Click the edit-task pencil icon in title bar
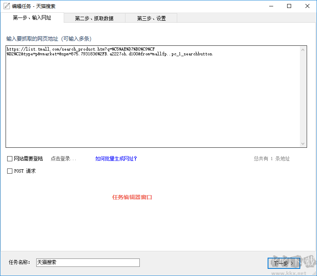The height and width of the screenshot is (276, 317). (7, 6)
